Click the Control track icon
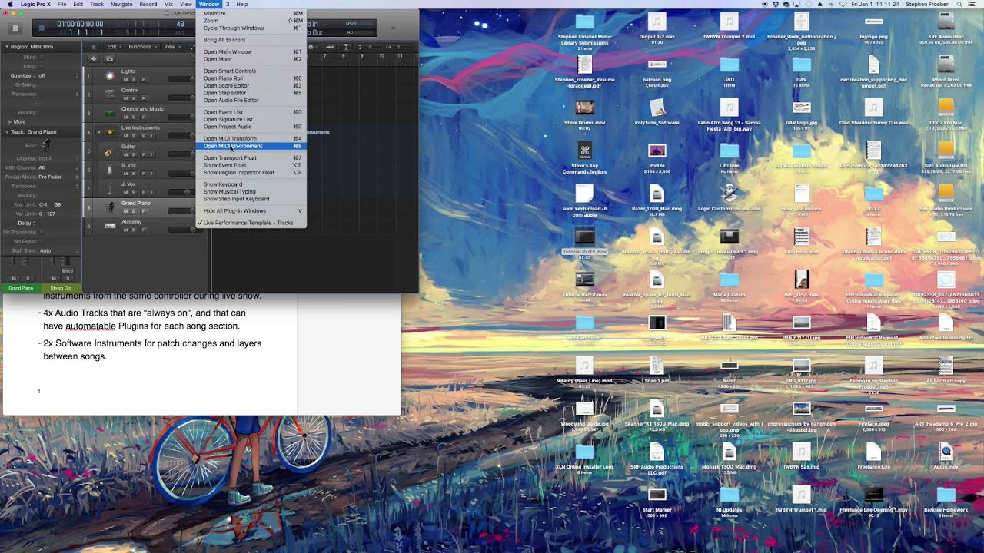Screen dimensions: 984x553 click(109, 94)
